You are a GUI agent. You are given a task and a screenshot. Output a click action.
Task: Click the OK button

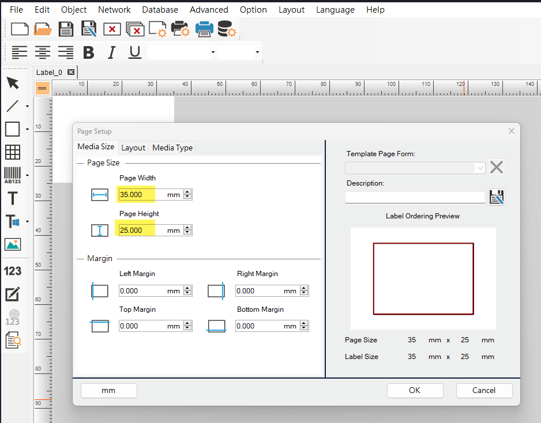(x=415, y=390)
